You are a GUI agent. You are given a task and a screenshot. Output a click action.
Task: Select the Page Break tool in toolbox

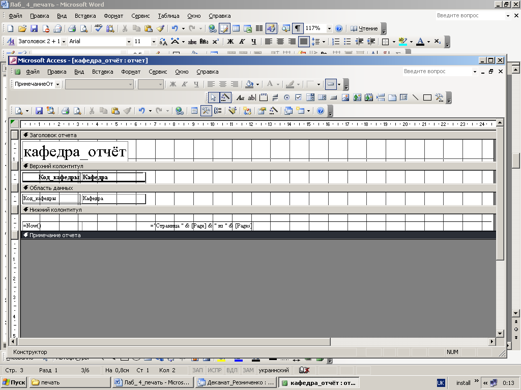click(381, 97)
